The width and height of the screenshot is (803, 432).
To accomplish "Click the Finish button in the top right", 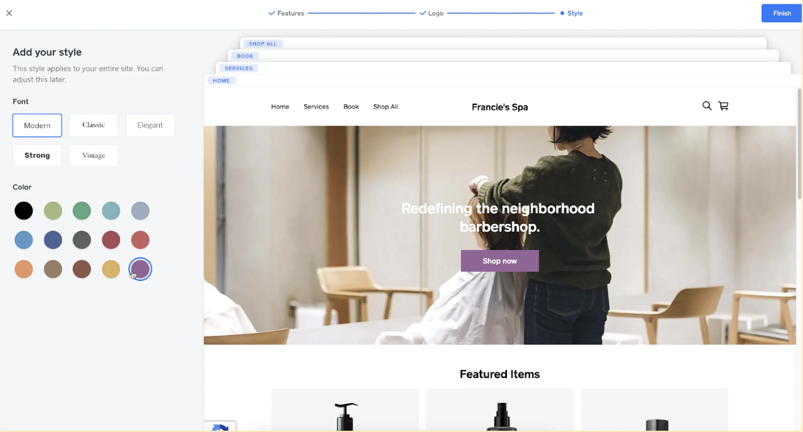I will [x=782, y=13].
